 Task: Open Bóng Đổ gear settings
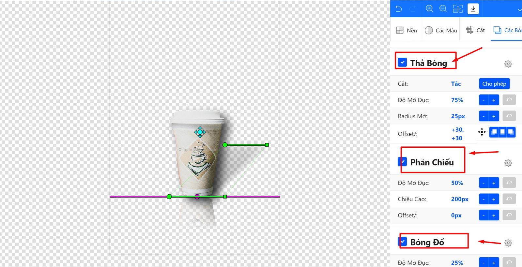[x=508, y=243]
